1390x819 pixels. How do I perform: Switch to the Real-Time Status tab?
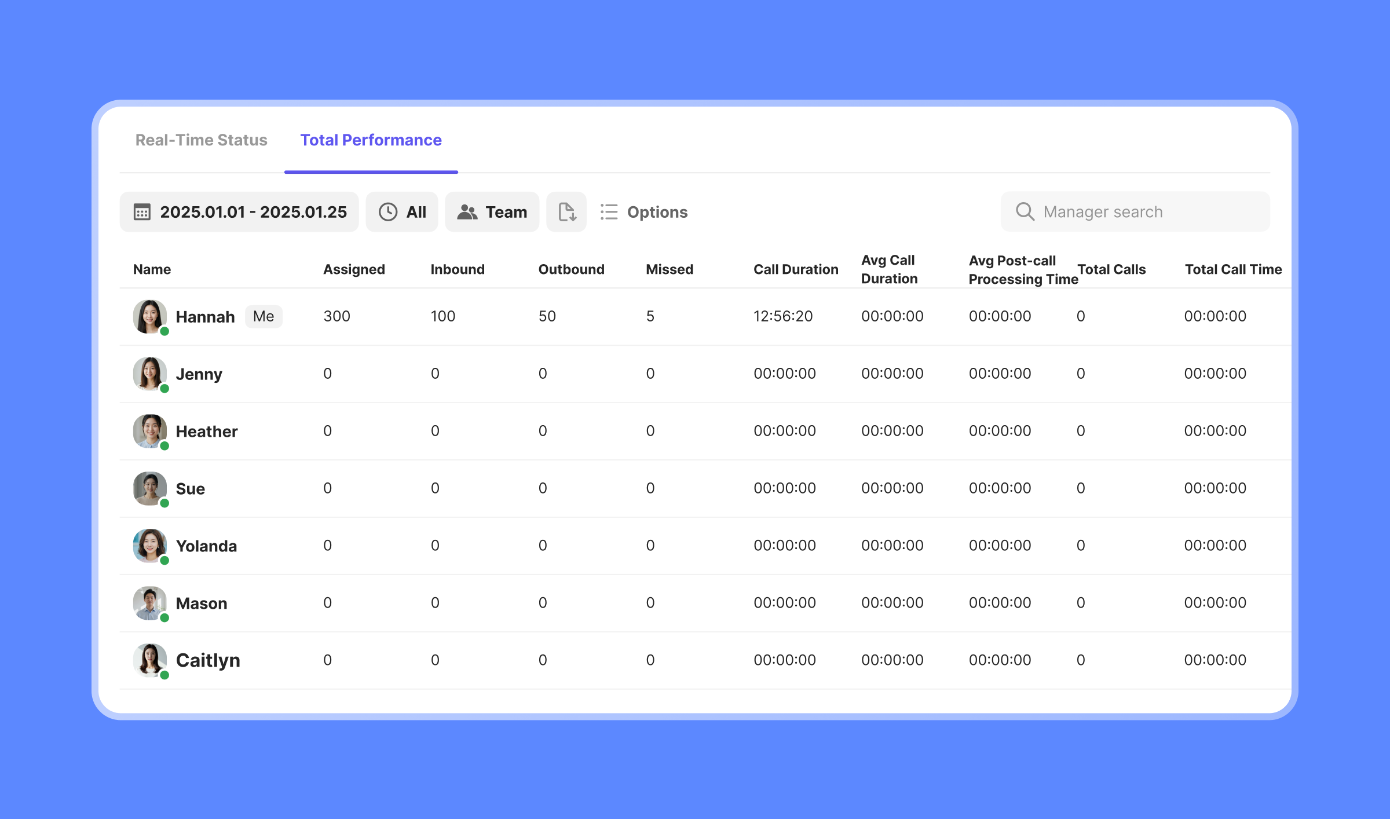pyautogui.click(x=201, y=140)
